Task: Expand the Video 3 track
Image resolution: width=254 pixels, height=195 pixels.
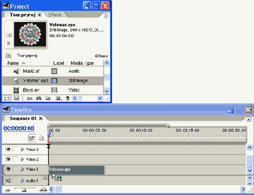Action: coord(22,149)
